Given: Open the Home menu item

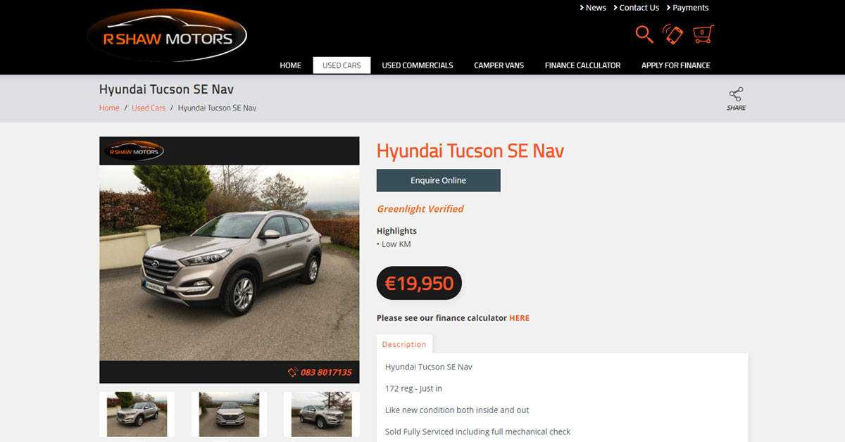Looking at the screenshot, I should (x=291, y=65).
